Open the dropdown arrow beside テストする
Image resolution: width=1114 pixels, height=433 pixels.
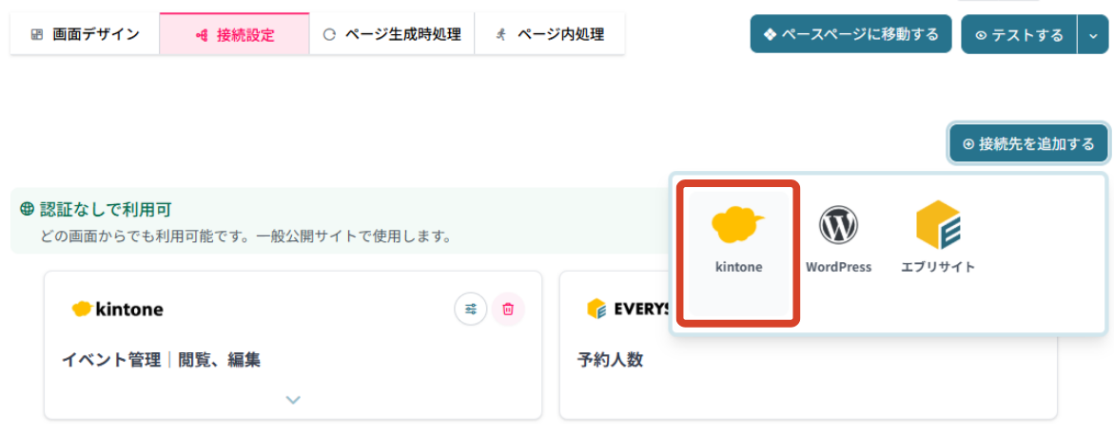click(1092, 35)
